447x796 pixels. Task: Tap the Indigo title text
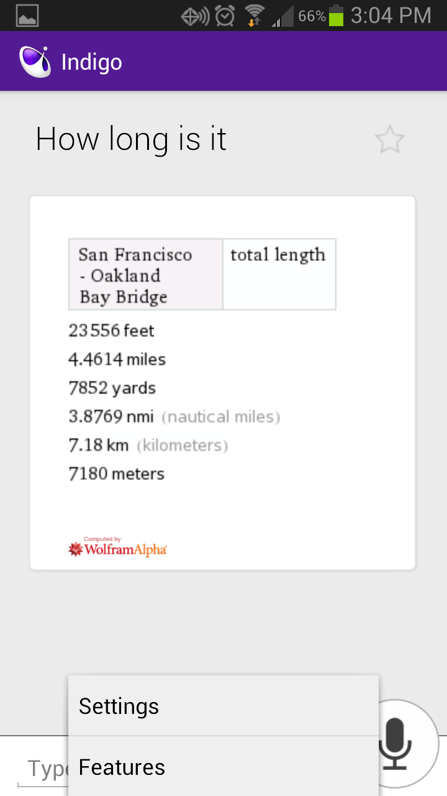(91, 62)
